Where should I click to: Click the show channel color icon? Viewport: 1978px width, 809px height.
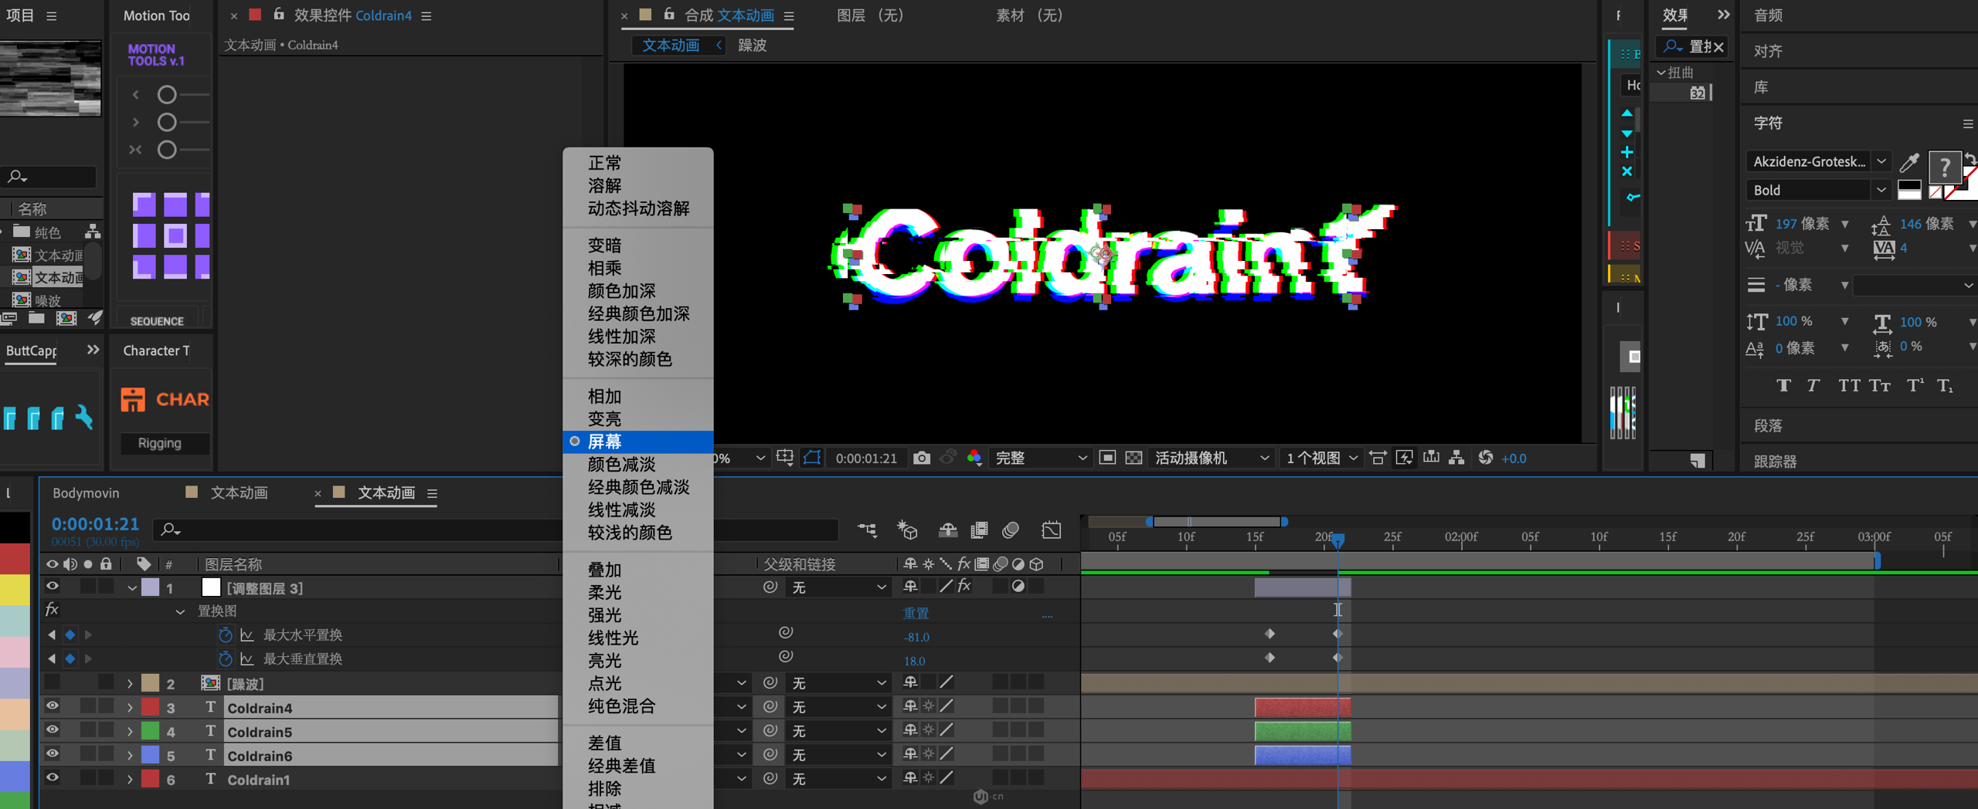974,458
